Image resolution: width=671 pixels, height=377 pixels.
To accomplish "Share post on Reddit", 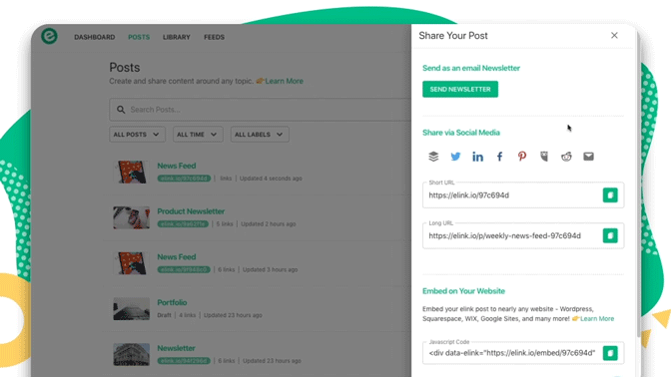I will point(566,157).
